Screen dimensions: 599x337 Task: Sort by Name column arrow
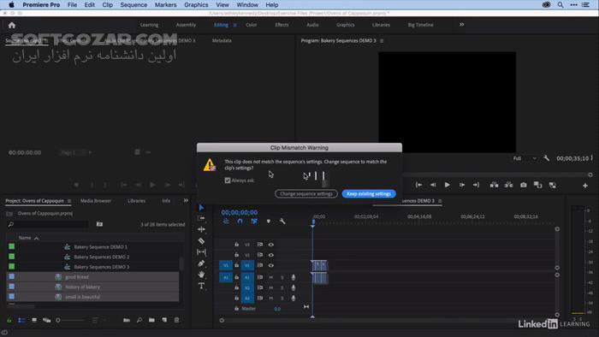point(36,238)
